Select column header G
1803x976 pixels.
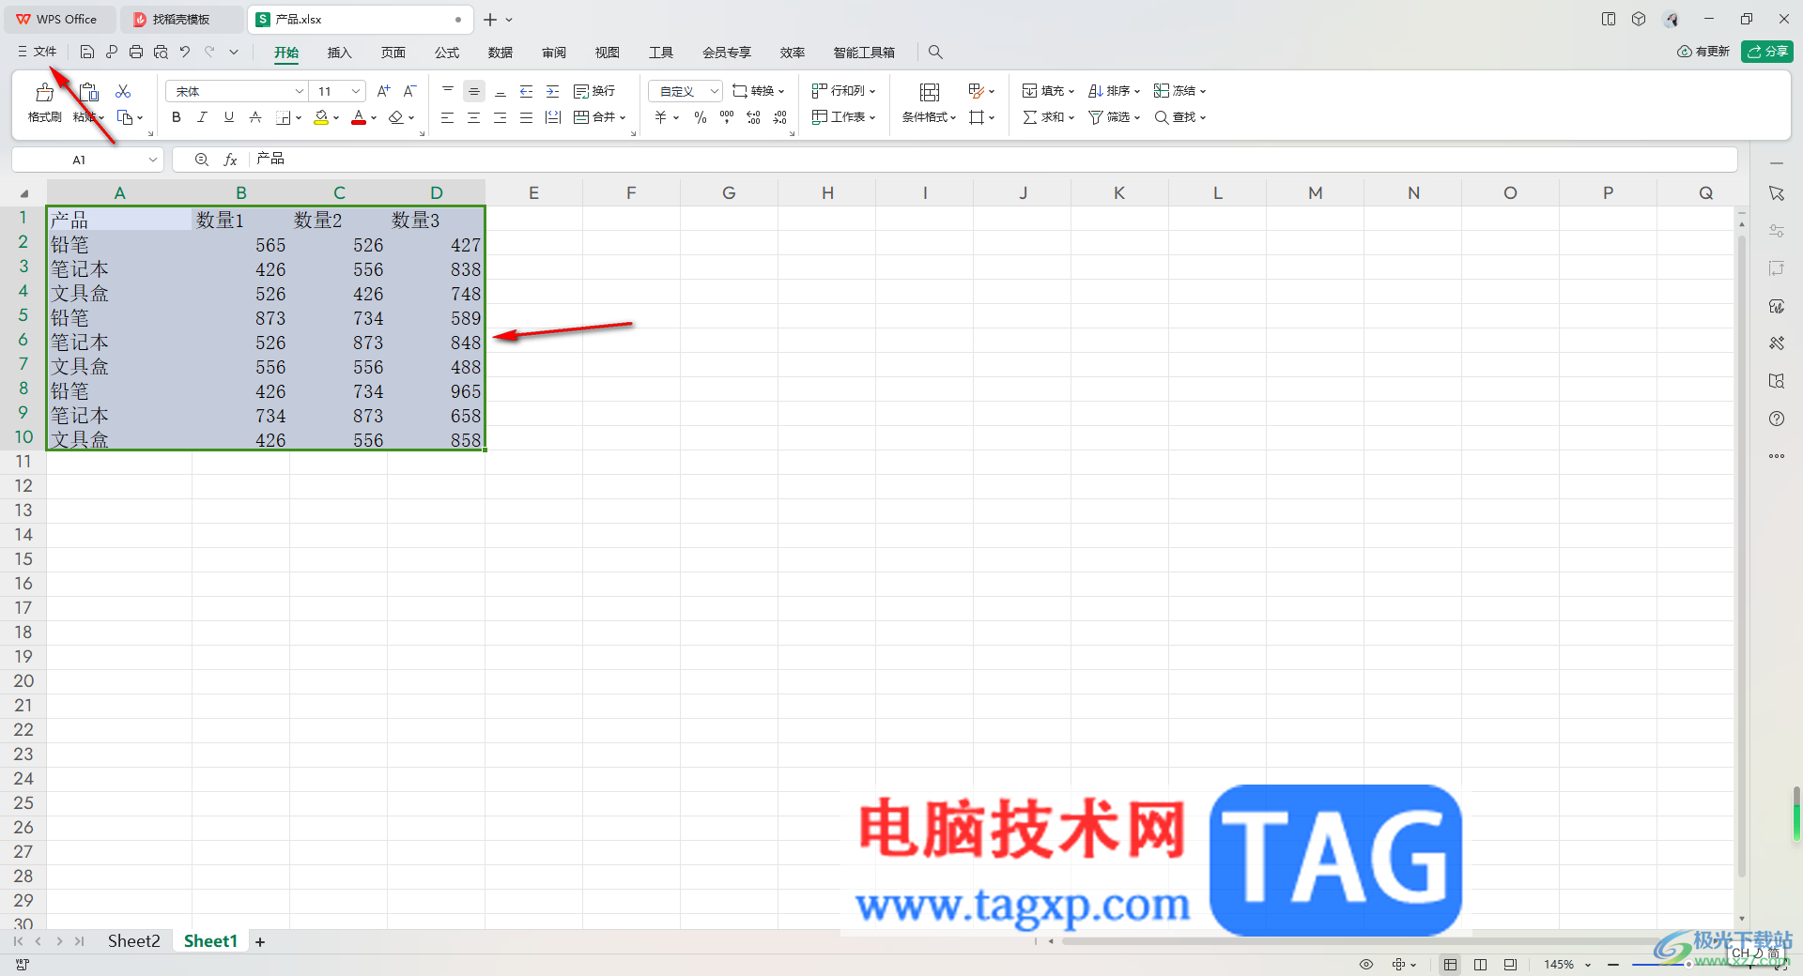point(729,193)
